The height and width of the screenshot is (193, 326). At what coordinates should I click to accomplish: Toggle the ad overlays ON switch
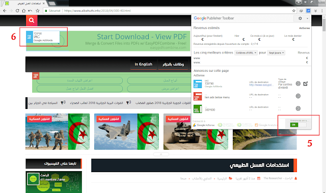click(x=298, y=125)
